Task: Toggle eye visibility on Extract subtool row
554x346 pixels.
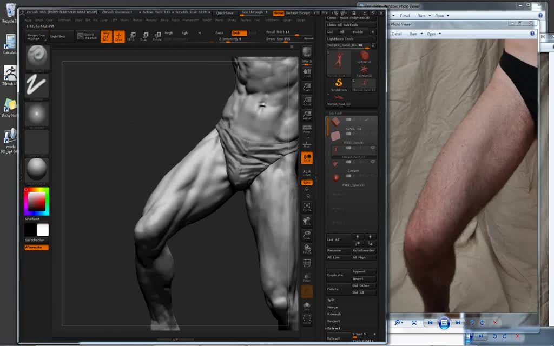Action: [x=372, y=162]
